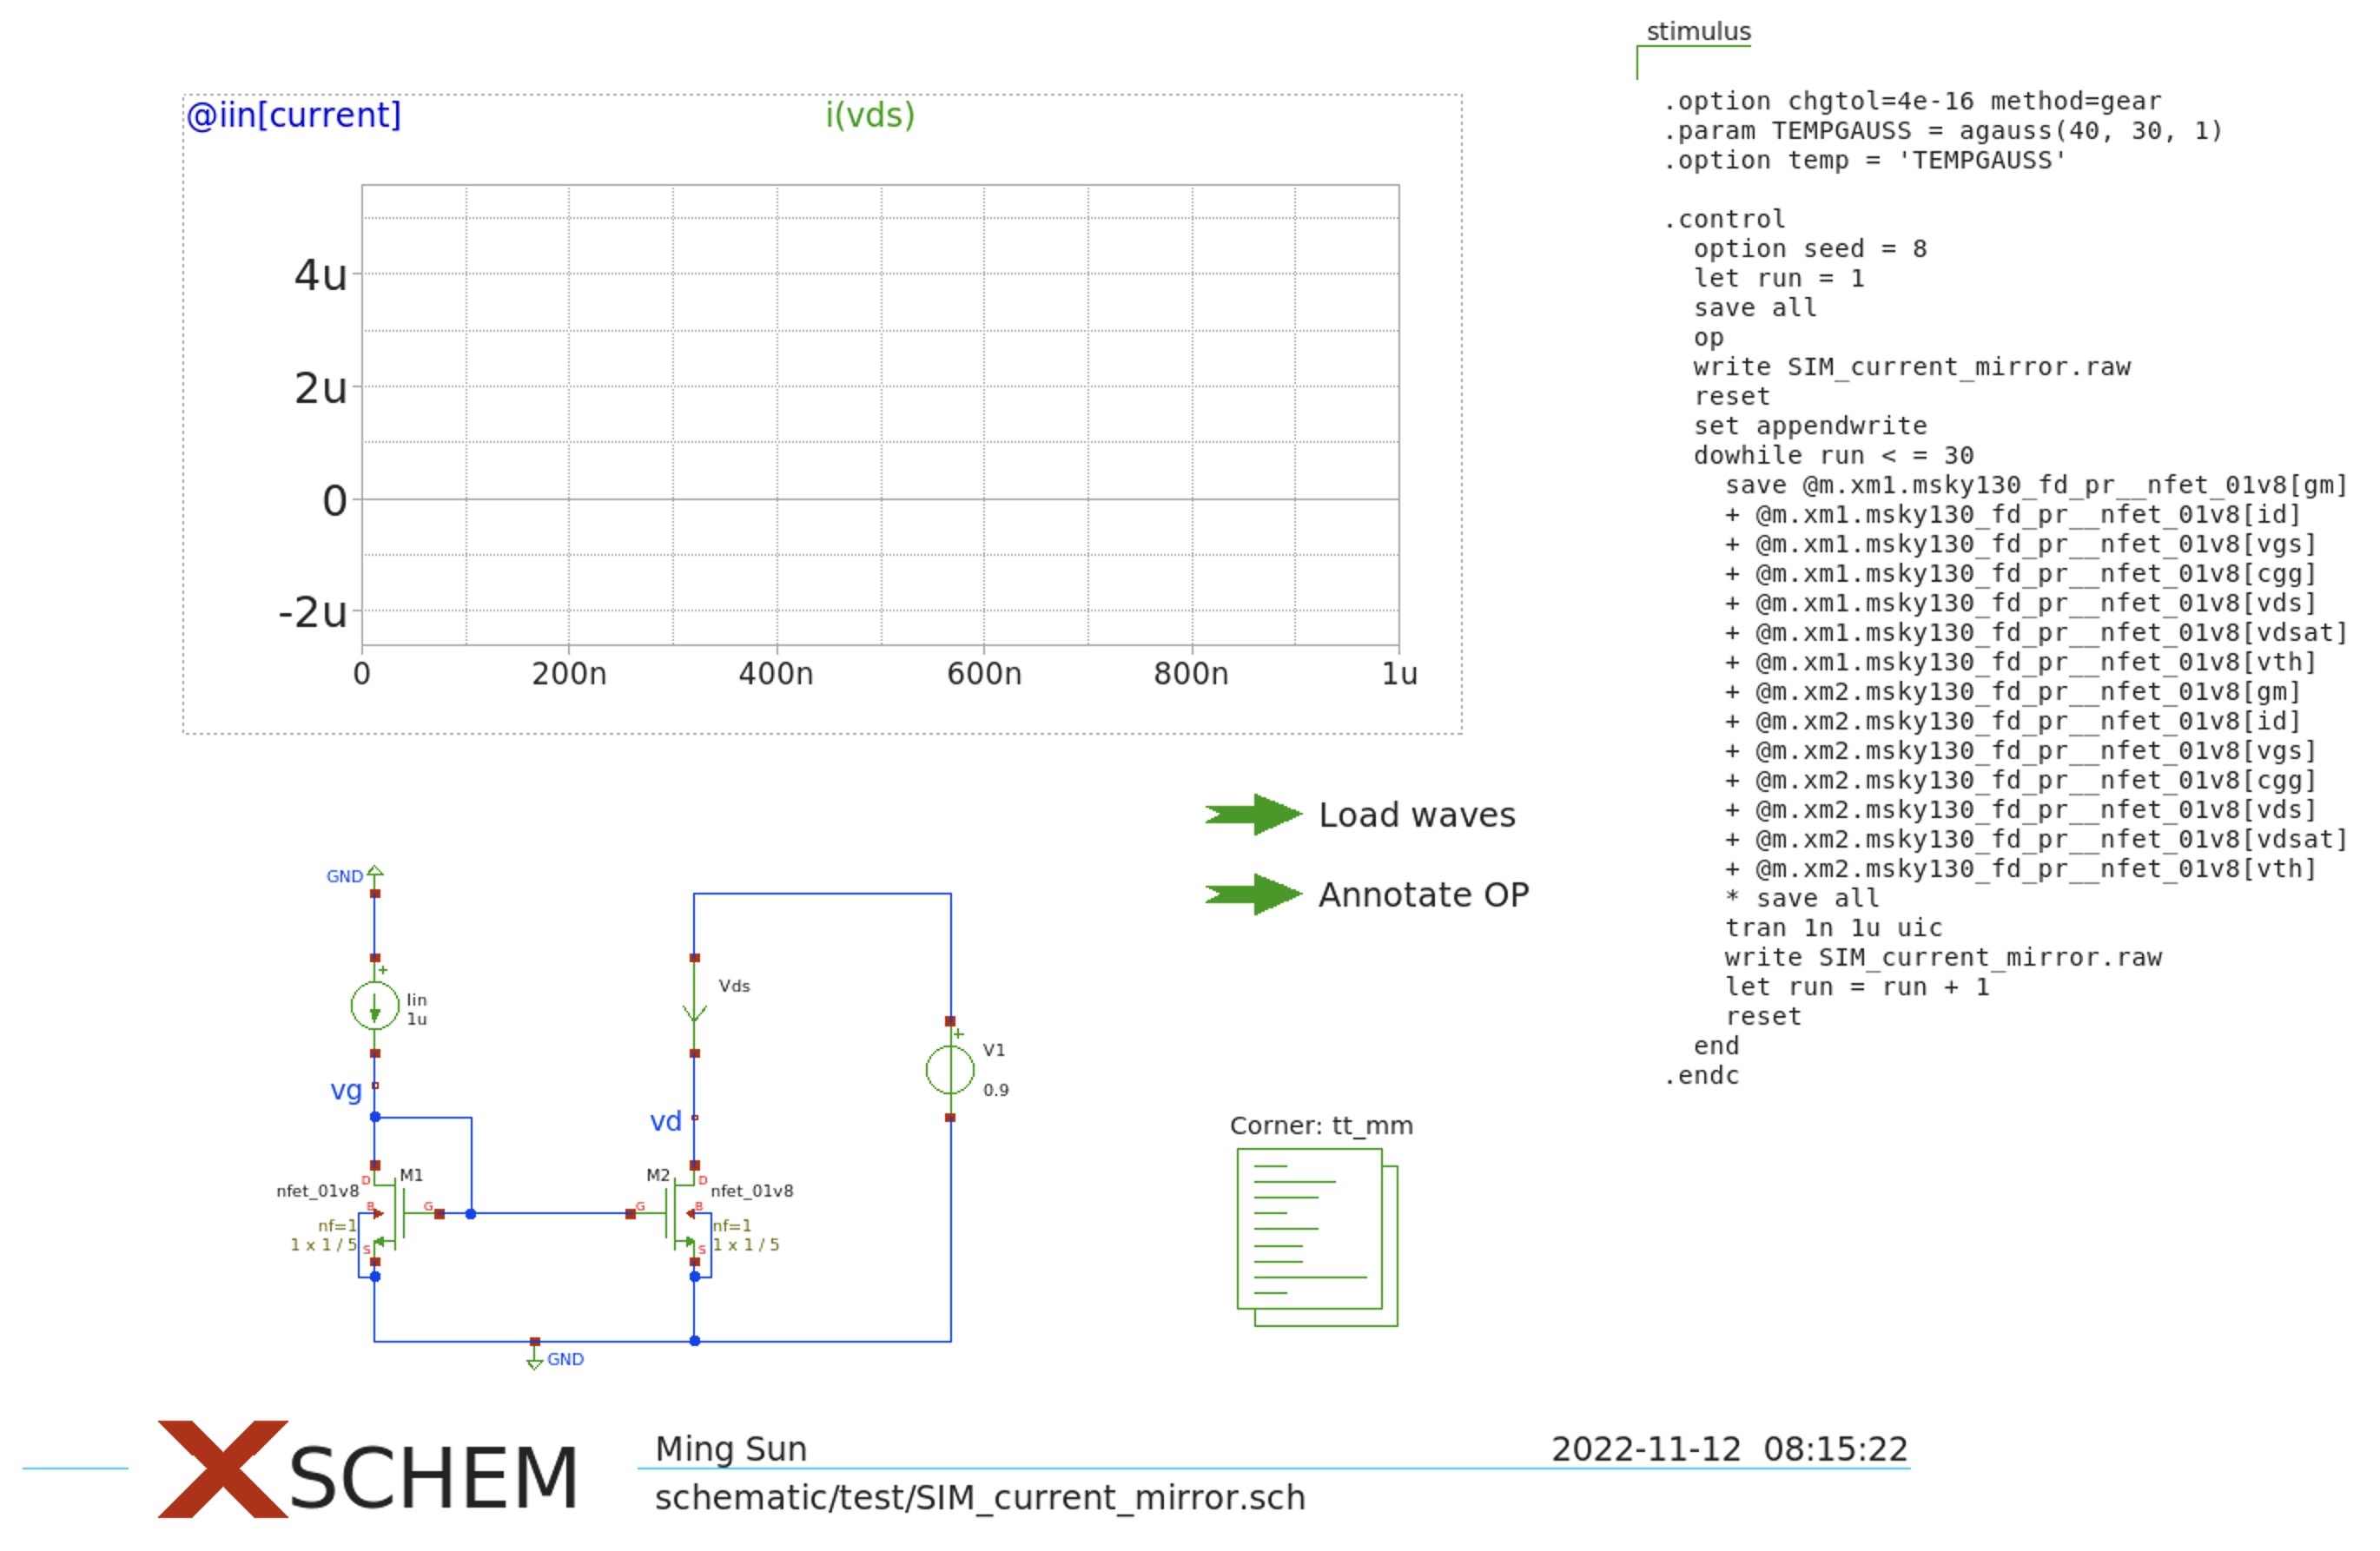Screen dimensions: 2380x1551
Task: Click the '.param TEMPGAUSS' line
Action: (x=1942, y=131)
